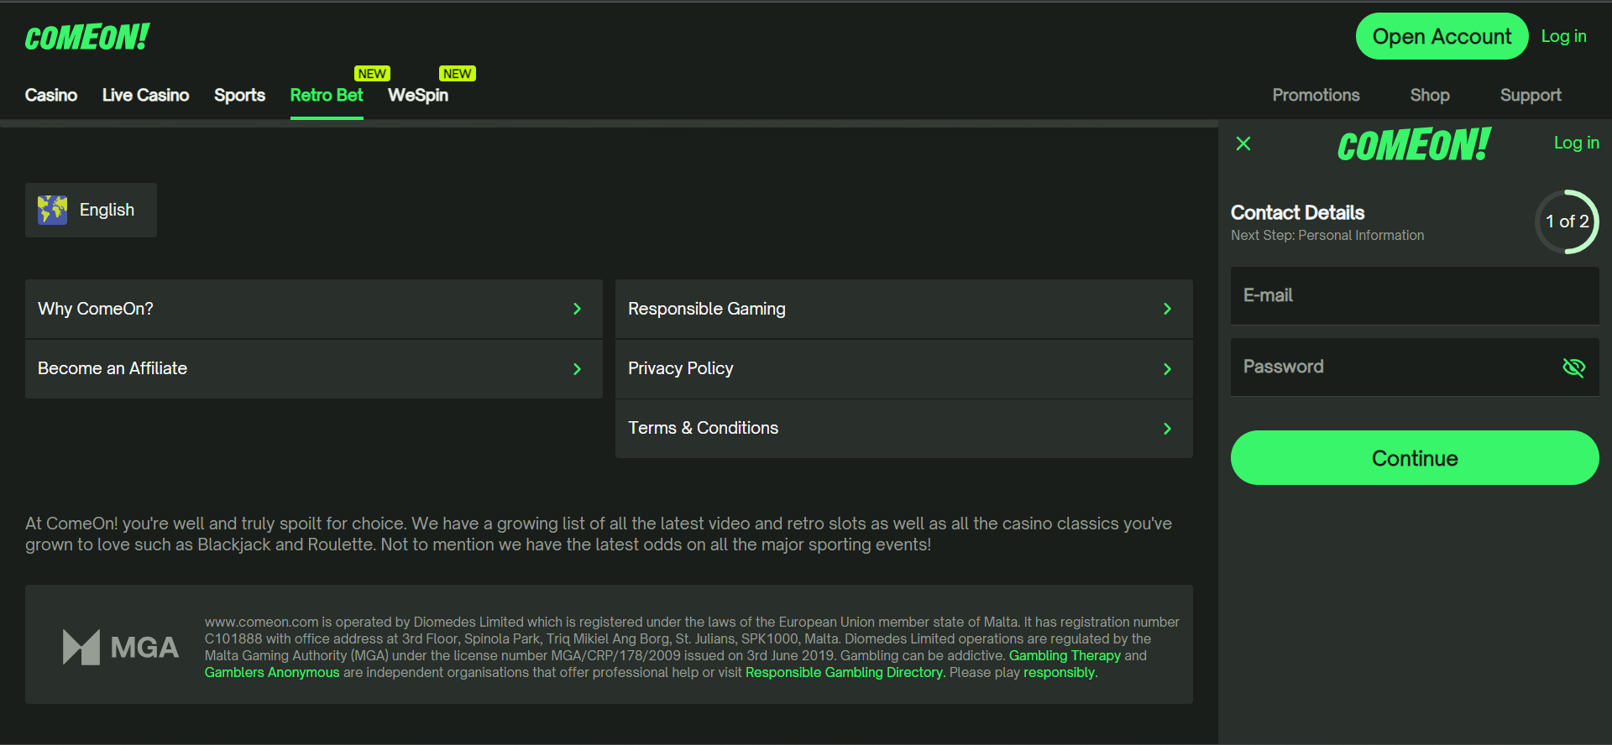
Task: Click the 'responsibly' link
Action: [1059, 672]
